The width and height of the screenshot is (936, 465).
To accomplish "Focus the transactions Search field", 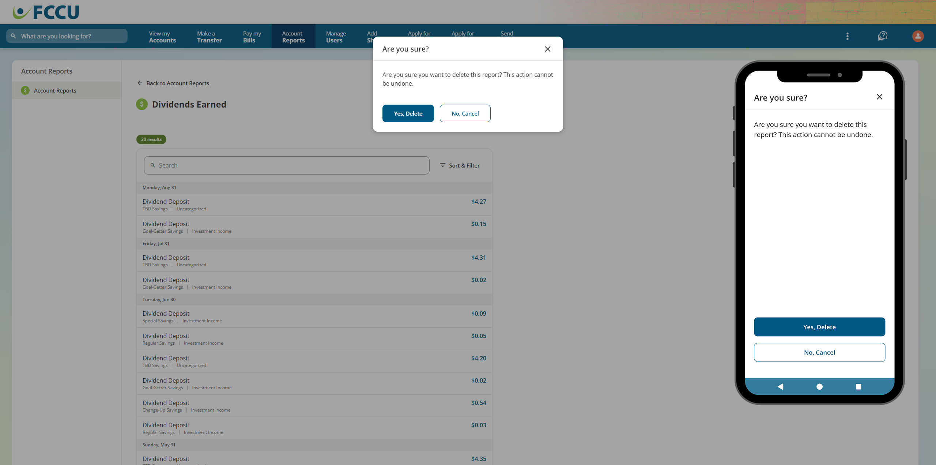I will 287,165.
